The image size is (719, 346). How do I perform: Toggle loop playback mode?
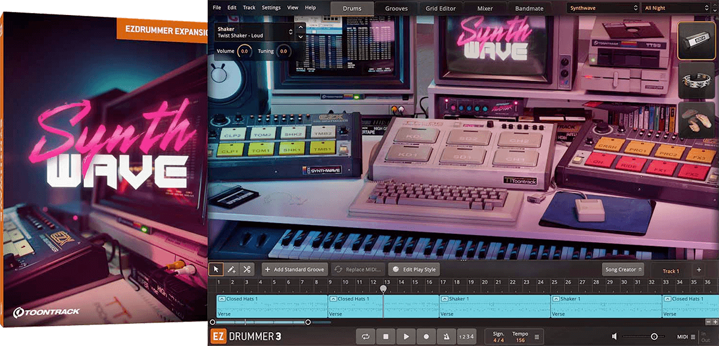pyautogui.click(x=365, y=337)
